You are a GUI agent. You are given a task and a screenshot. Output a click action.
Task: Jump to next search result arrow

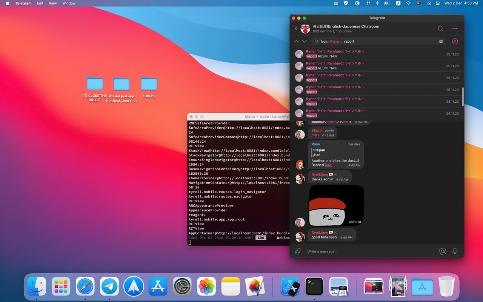305,41
